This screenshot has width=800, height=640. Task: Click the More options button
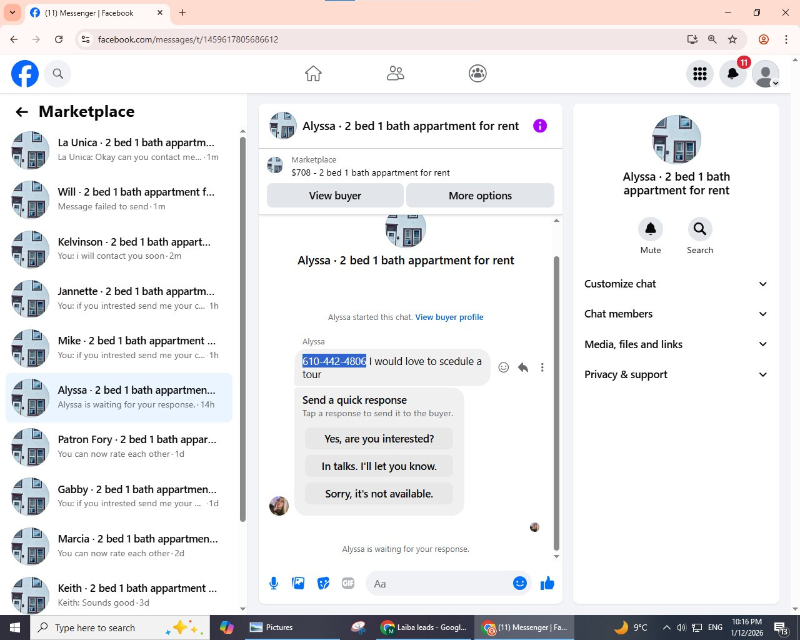tap(480, 196)
